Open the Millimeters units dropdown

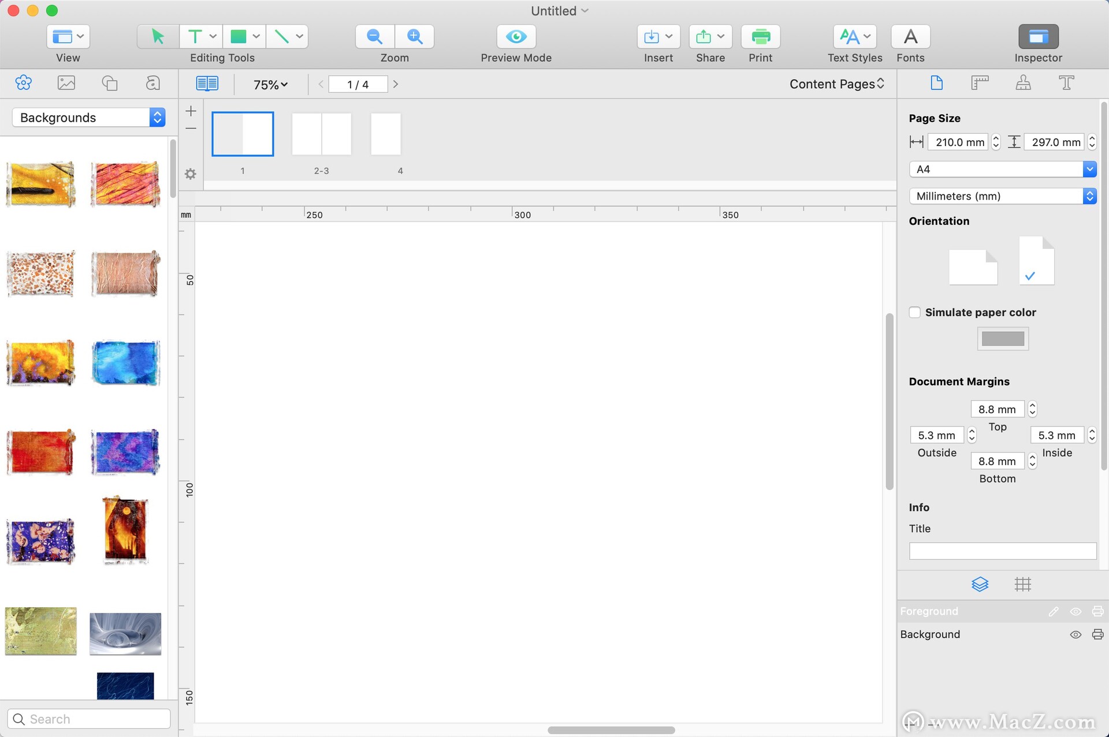coord(1002,196)
